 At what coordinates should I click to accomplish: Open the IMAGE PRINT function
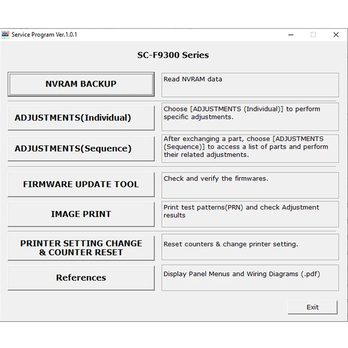click(81, 214)
